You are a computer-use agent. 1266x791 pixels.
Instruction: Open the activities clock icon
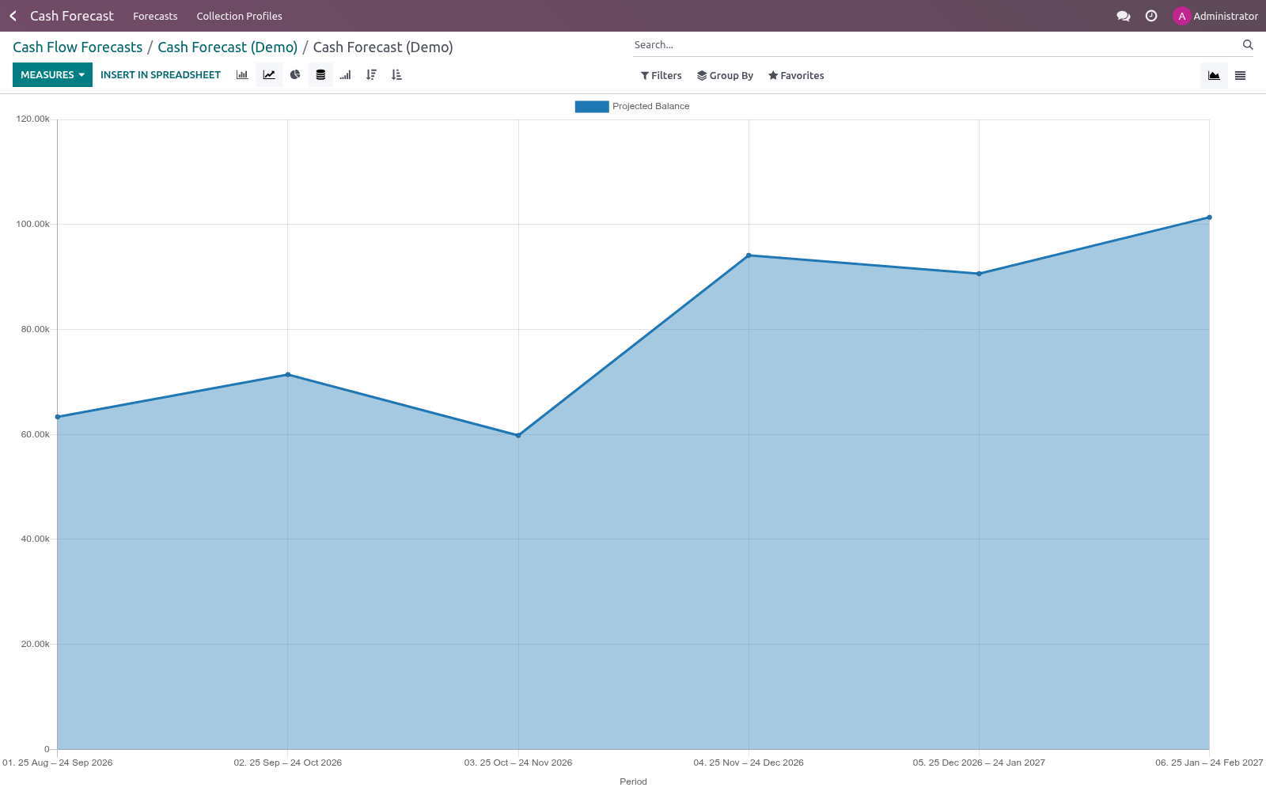tap(1151, 16)
